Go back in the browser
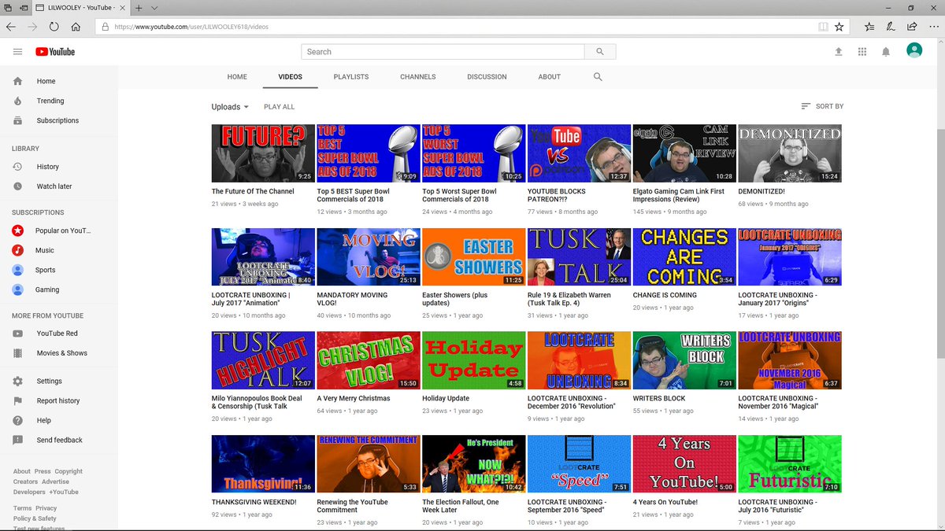 pyautogui.click(x=10, y=26)
